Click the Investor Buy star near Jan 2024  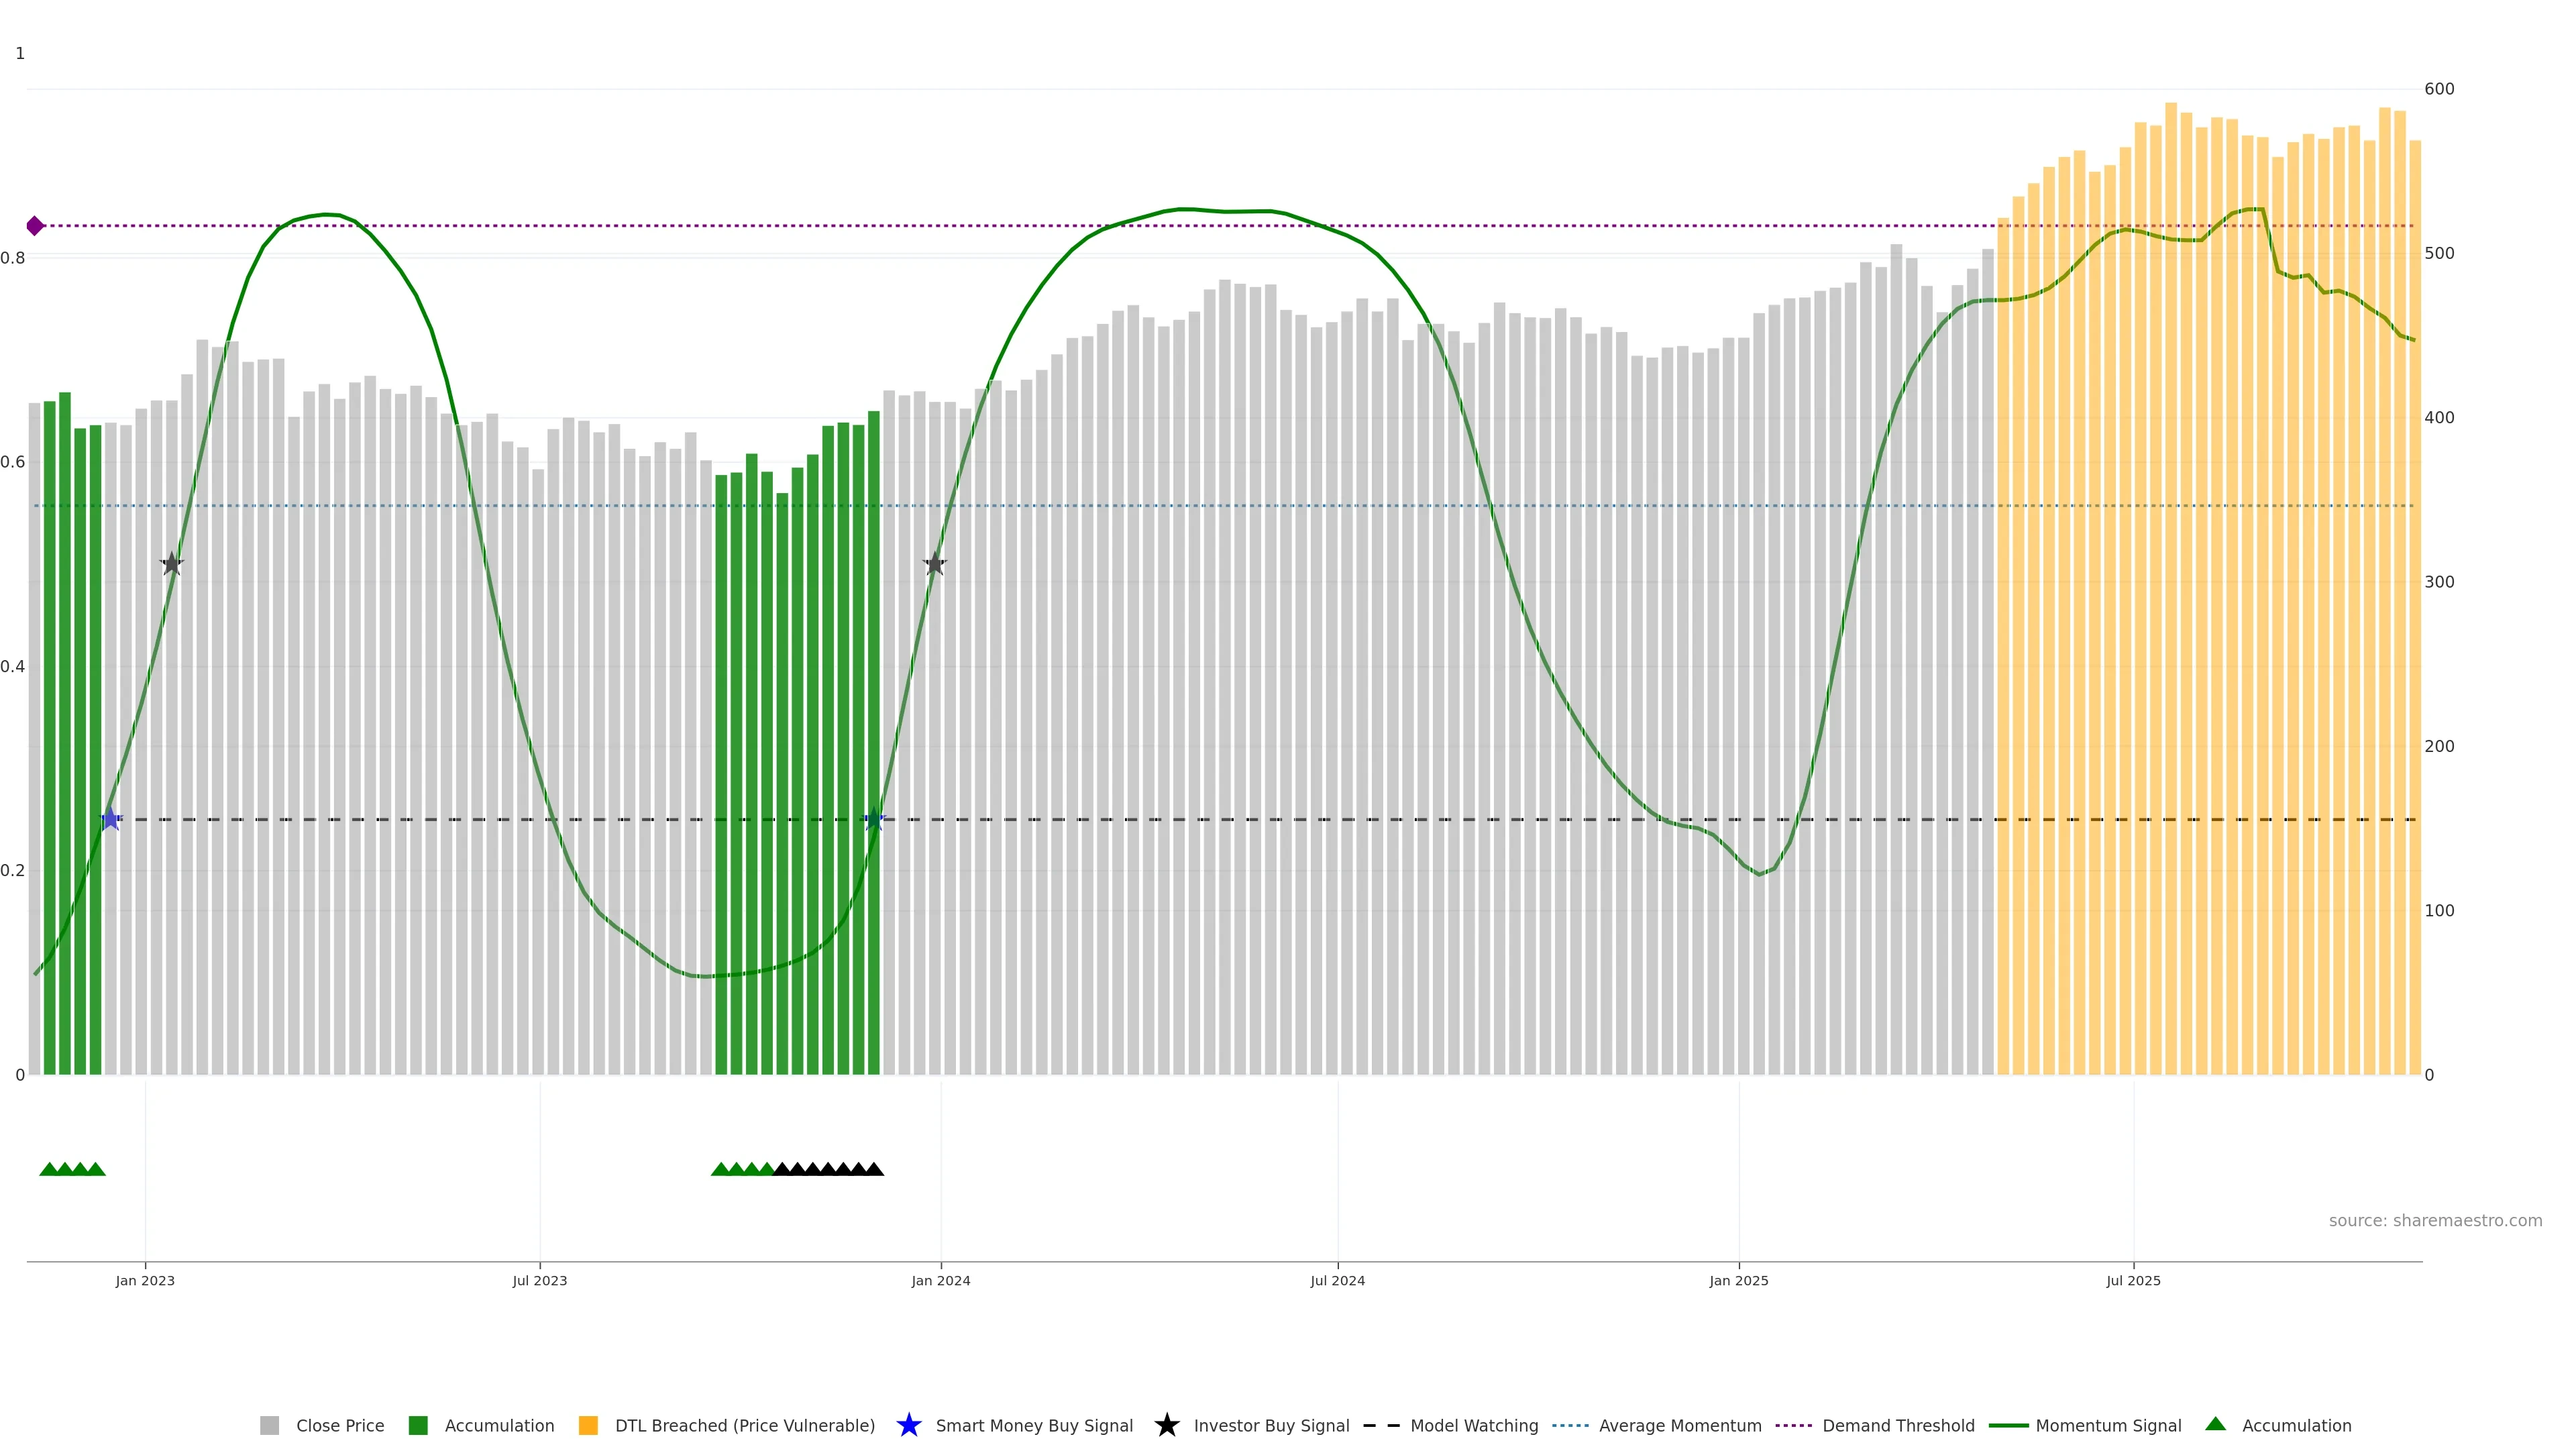click(934, 564)
